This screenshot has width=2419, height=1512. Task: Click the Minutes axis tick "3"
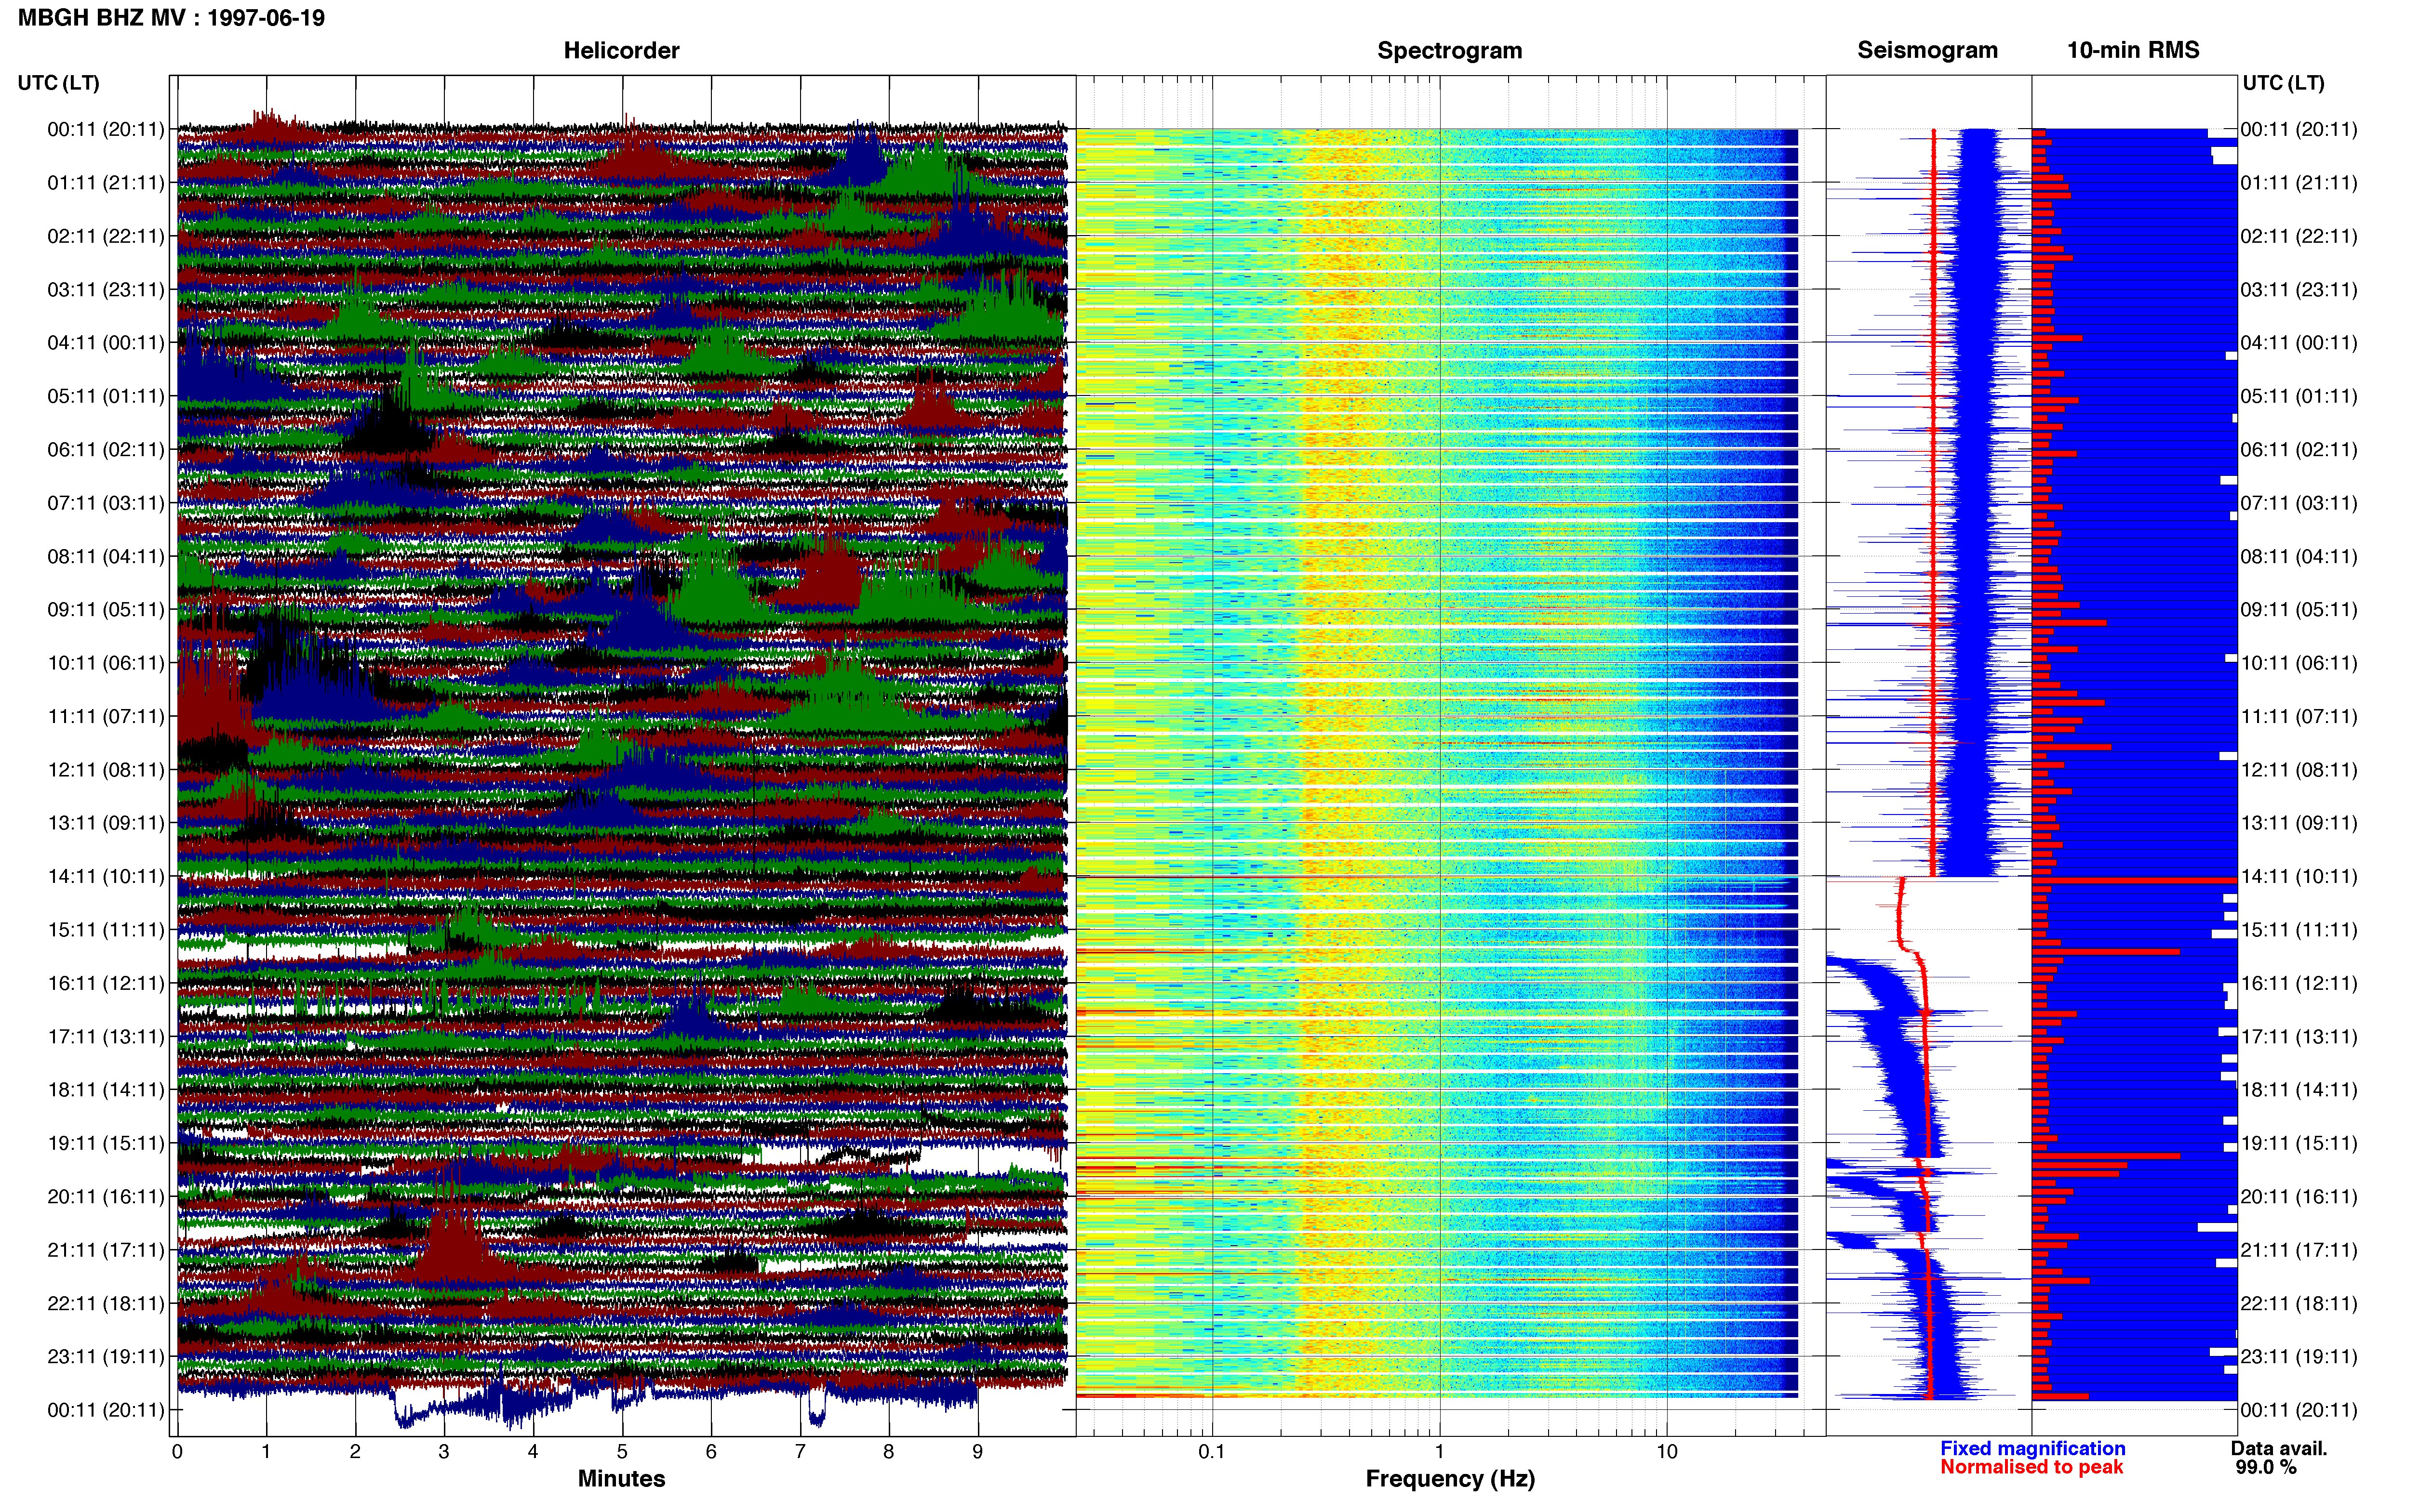click(444, 1451)
